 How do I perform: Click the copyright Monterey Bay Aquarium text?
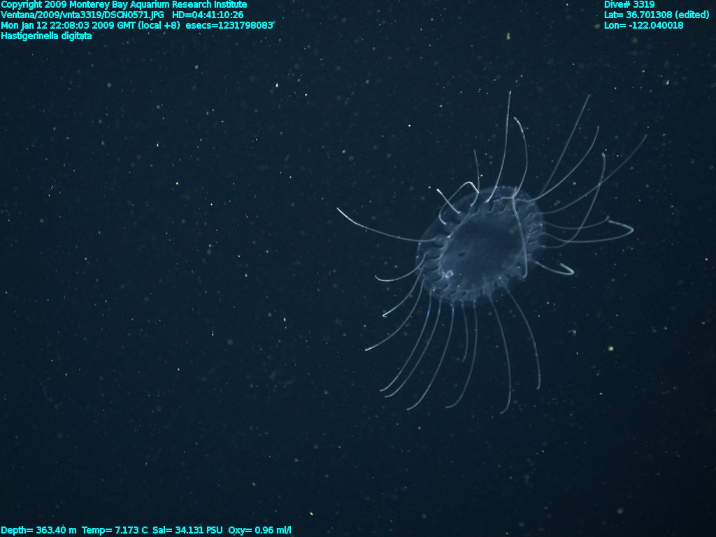[x=124, y=5]
